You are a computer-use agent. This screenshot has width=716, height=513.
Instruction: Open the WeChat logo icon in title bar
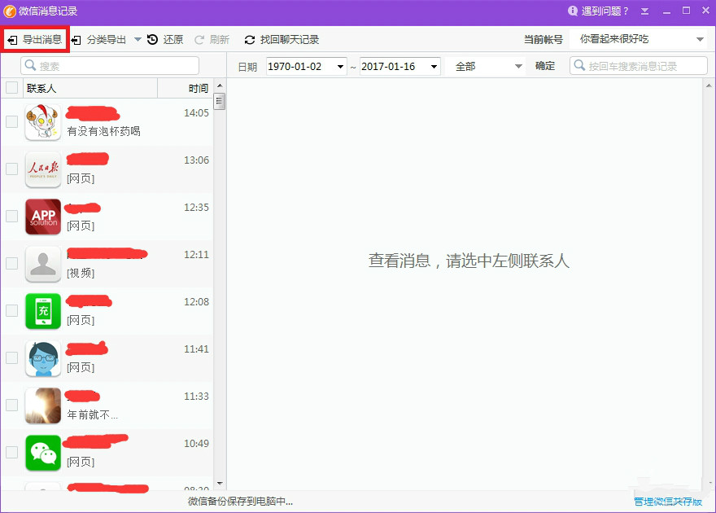point(11,11)
